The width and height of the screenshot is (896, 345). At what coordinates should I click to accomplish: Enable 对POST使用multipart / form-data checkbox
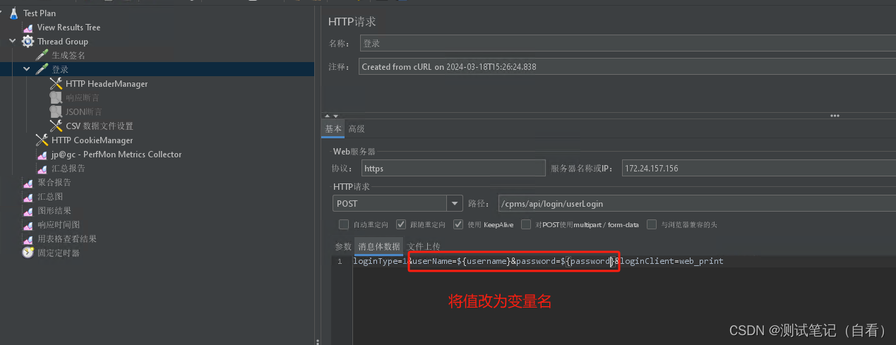(526, 224)
